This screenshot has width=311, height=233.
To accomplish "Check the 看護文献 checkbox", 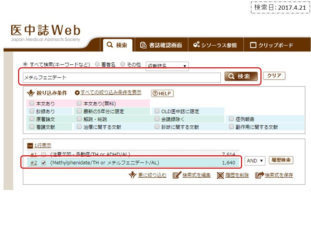I will (32, 127).
